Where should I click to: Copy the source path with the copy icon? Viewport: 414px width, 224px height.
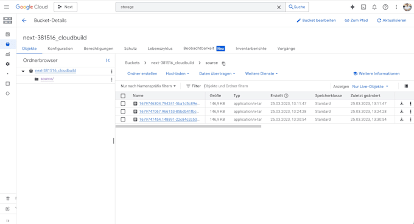point(223,63)
